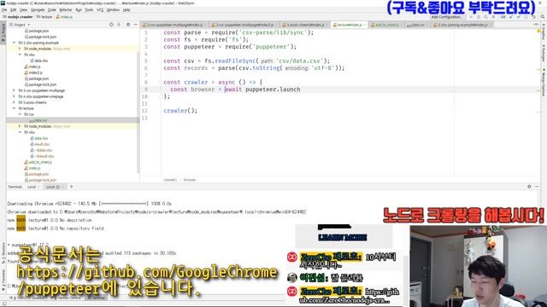
Task: Click collapse all icon in Project panel
Action: coord(119,25)
